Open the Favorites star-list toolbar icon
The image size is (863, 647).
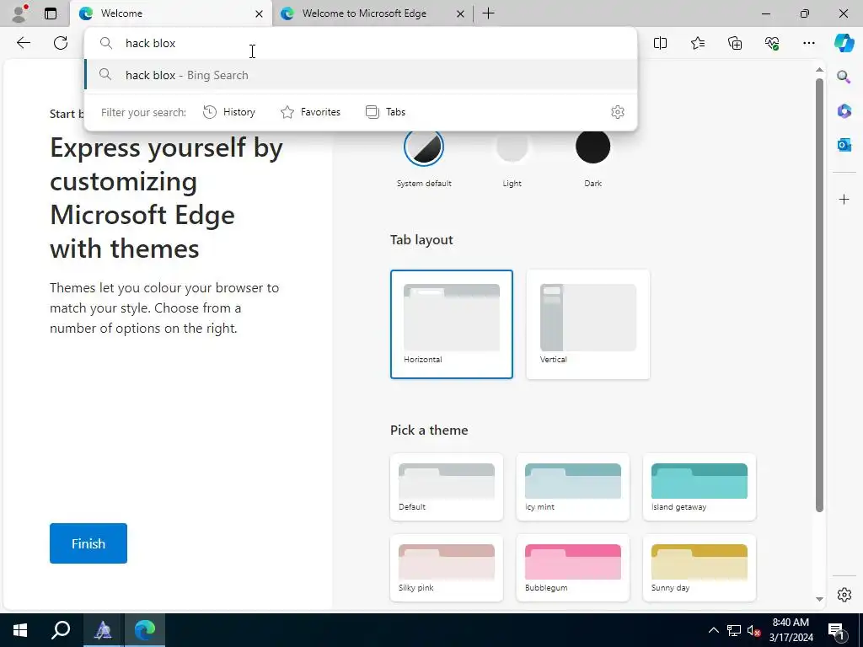697,43
